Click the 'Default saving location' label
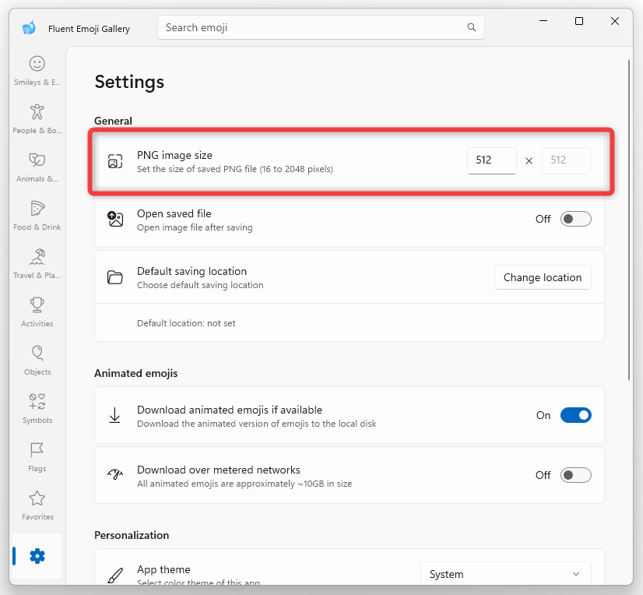This screenshot has width=643, height=595. pos(192,271)
